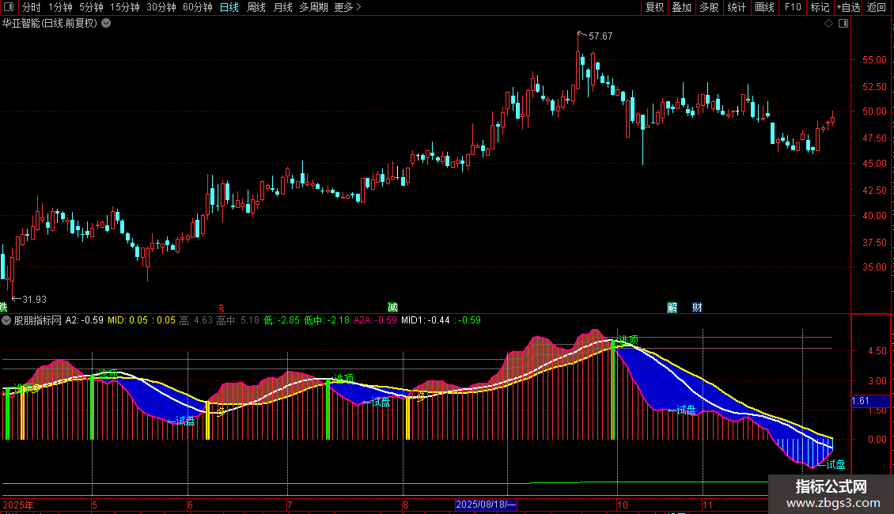
Task: Toggle the left sidebar panel icon
Action: pos(9,7)
